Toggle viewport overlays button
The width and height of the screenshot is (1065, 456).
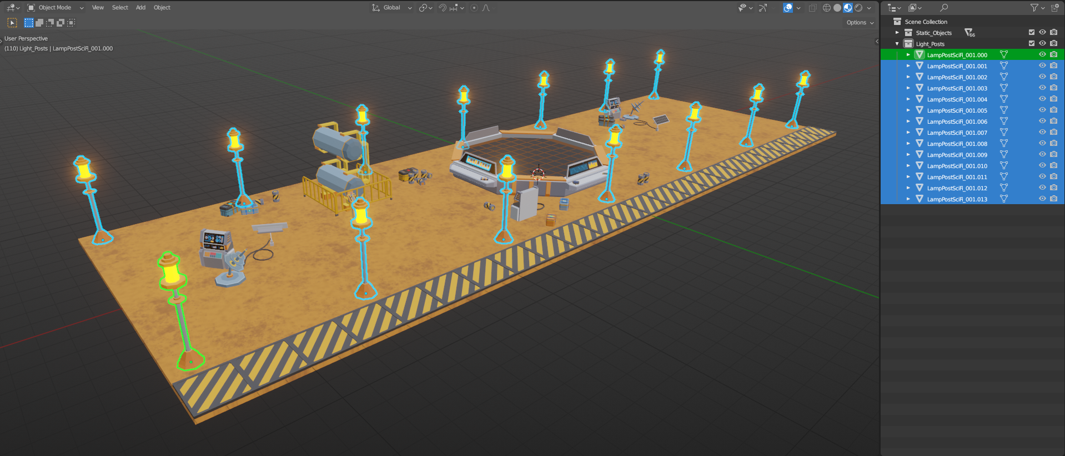[x=787, y=8]
